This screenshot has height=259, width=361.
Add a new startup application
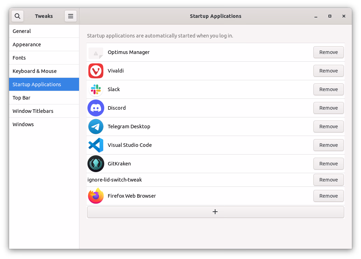click(215, 212)
